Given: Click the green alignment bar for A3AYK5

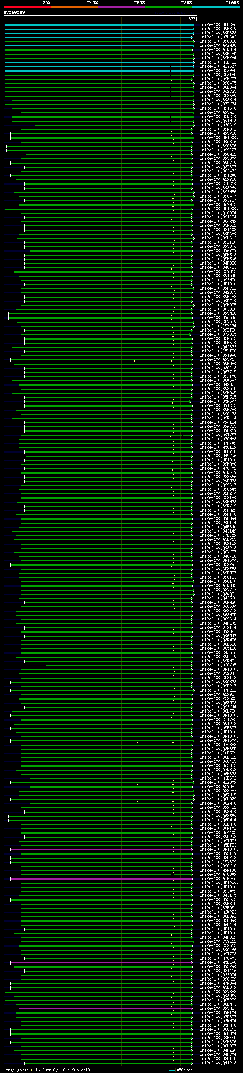Looking at the screenshot, I should tap(119, 665).
